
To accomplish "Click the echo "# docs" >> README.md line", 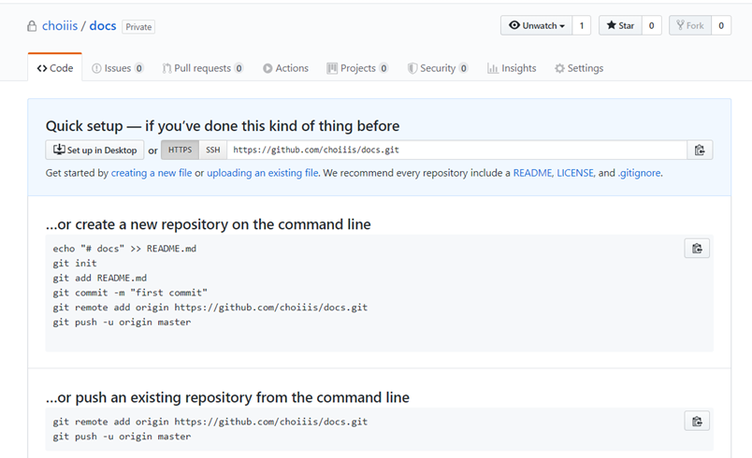I will coord(124,249).
